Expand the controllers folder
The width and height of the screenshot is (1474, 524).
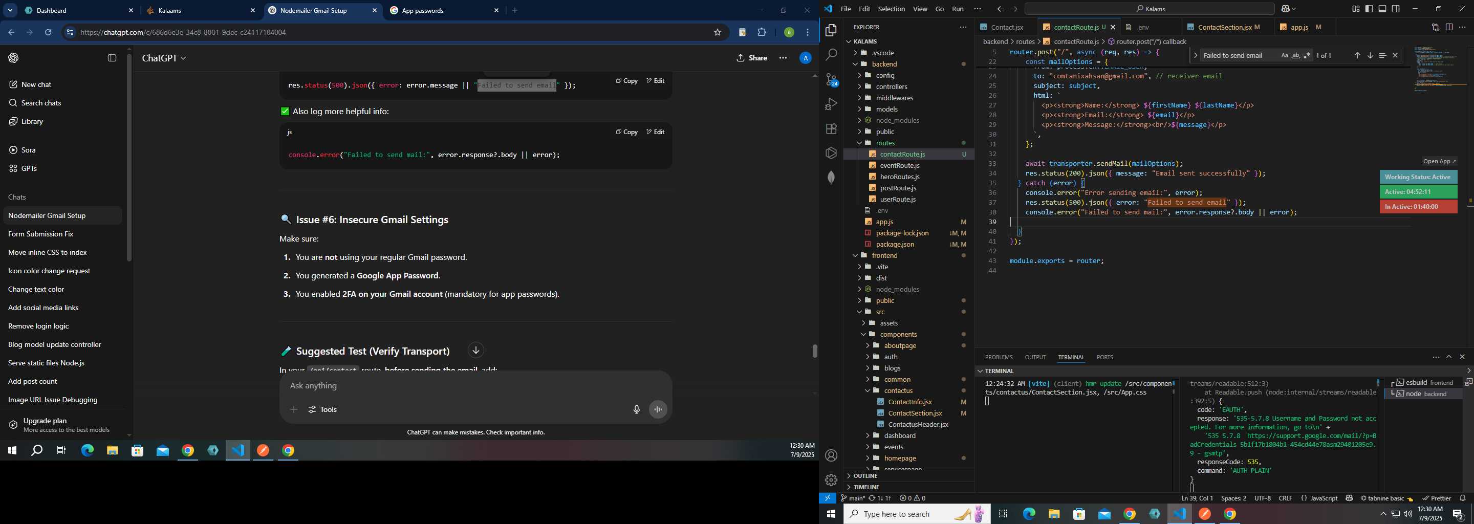pos(859,87)
